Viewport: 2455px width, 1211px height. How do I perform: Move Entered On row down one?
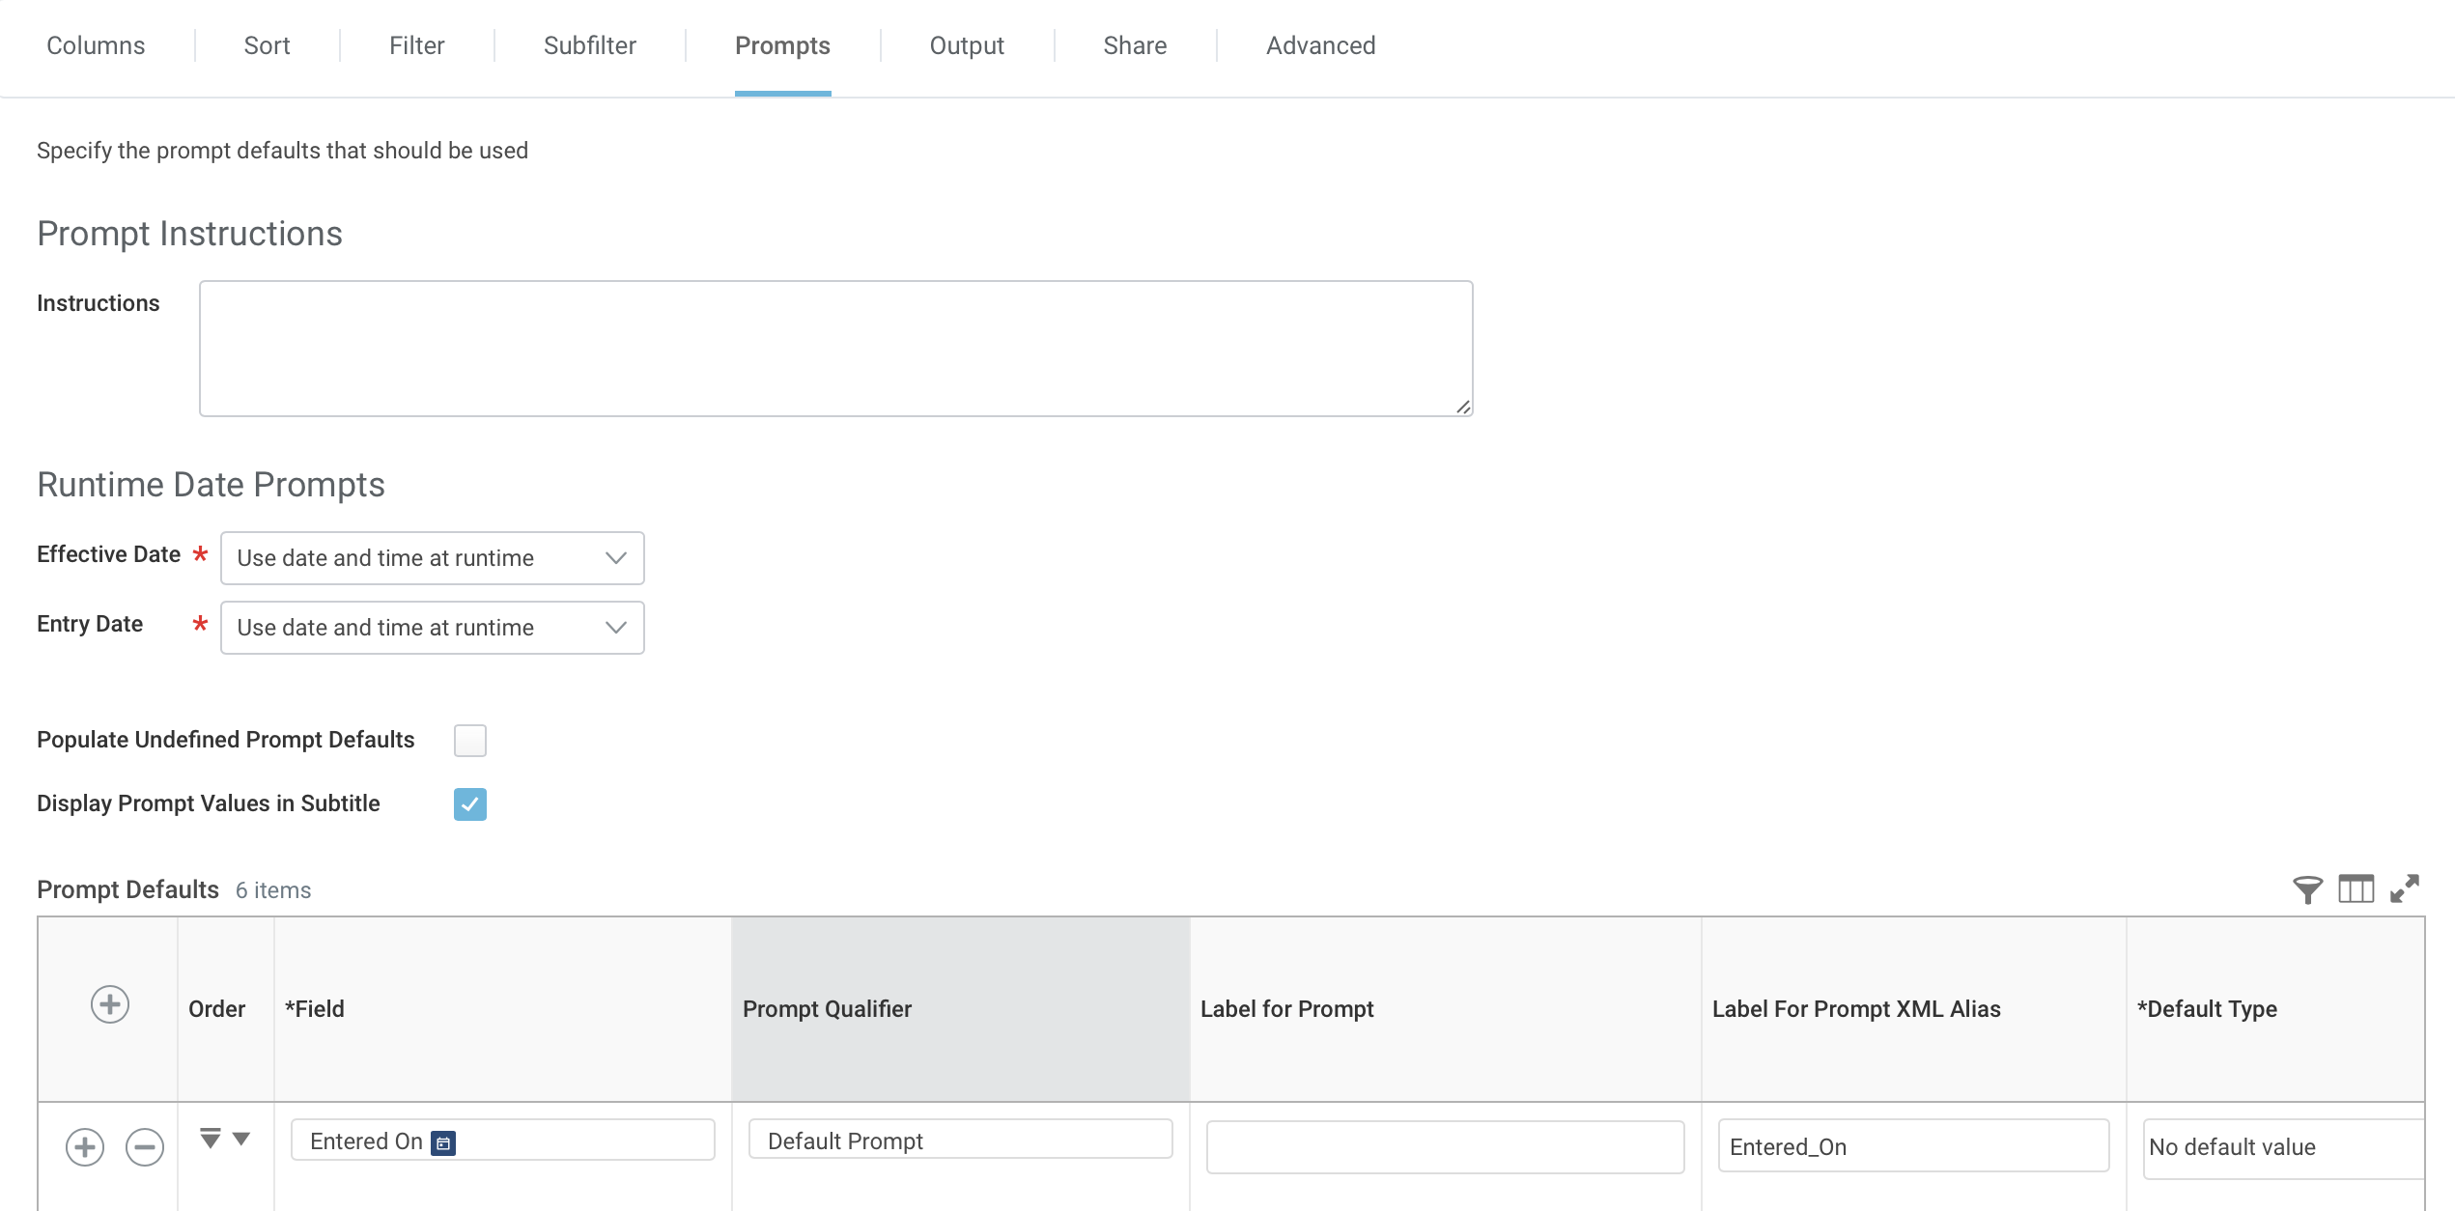tap(241, 1139)
